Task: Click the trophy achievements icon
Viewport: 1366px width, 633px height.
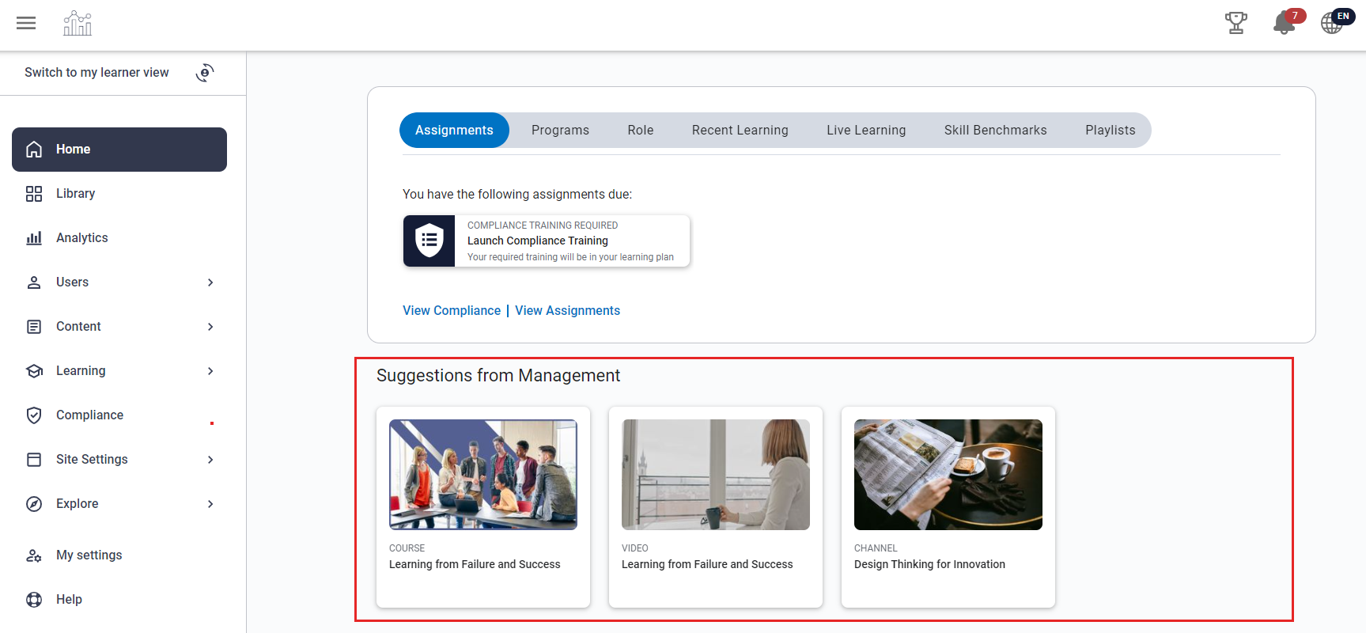Action: click(x=1235, y=24)
